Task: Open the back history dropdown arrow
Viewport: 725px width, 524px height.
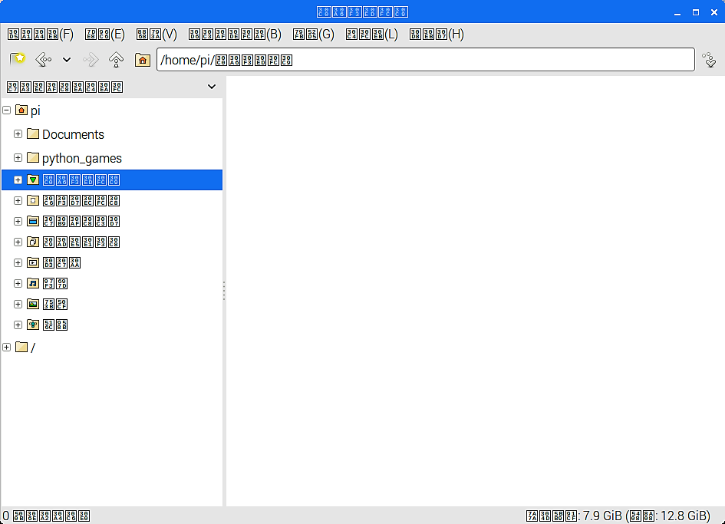Action: (67, 60)
